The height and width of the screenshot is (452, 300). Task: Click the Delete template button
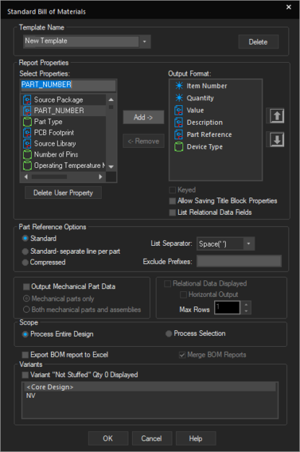[x=258, y=42]
